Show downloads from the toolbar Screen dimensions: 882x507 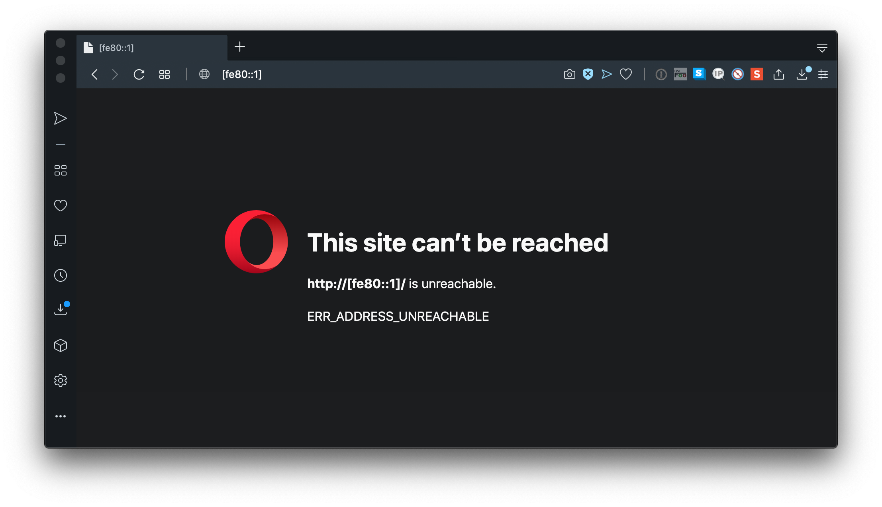[802, 74]
